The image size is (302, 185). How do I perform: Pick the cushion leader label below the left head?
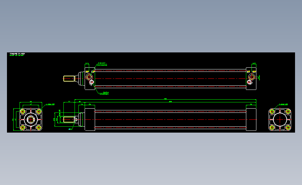104,93
